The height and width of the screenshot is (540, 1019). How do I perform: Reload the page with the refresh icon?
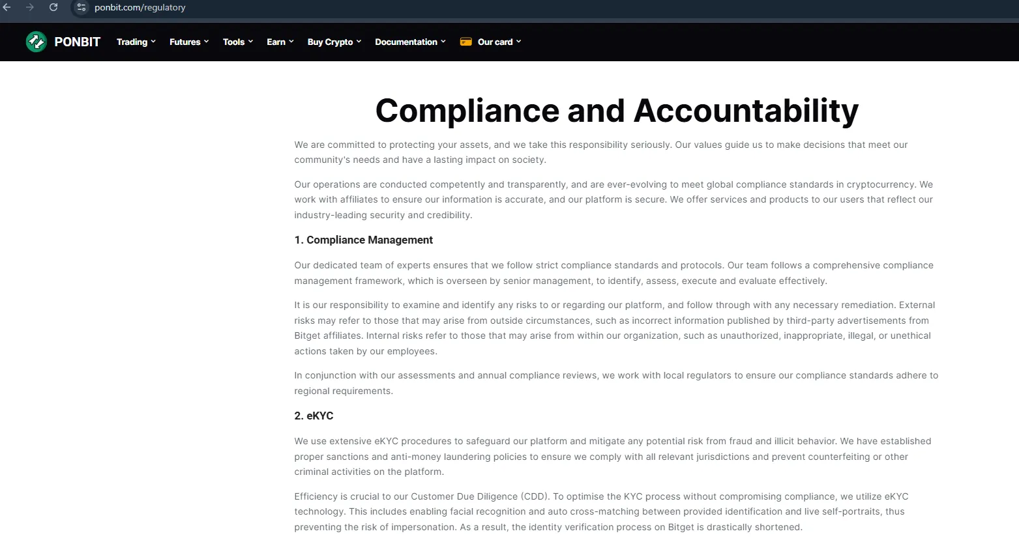[53, 7]
